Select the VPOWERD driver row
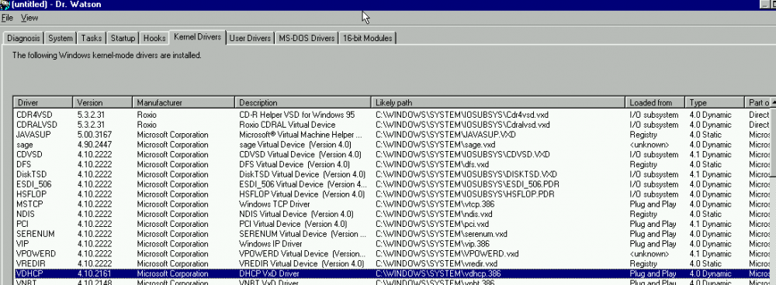Screen dimensions: 776x285 (x=391, y=253)
